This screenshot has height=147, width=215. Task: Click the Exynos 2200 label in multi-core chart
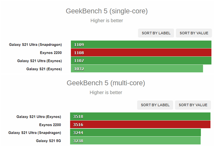tap(50, 124)
